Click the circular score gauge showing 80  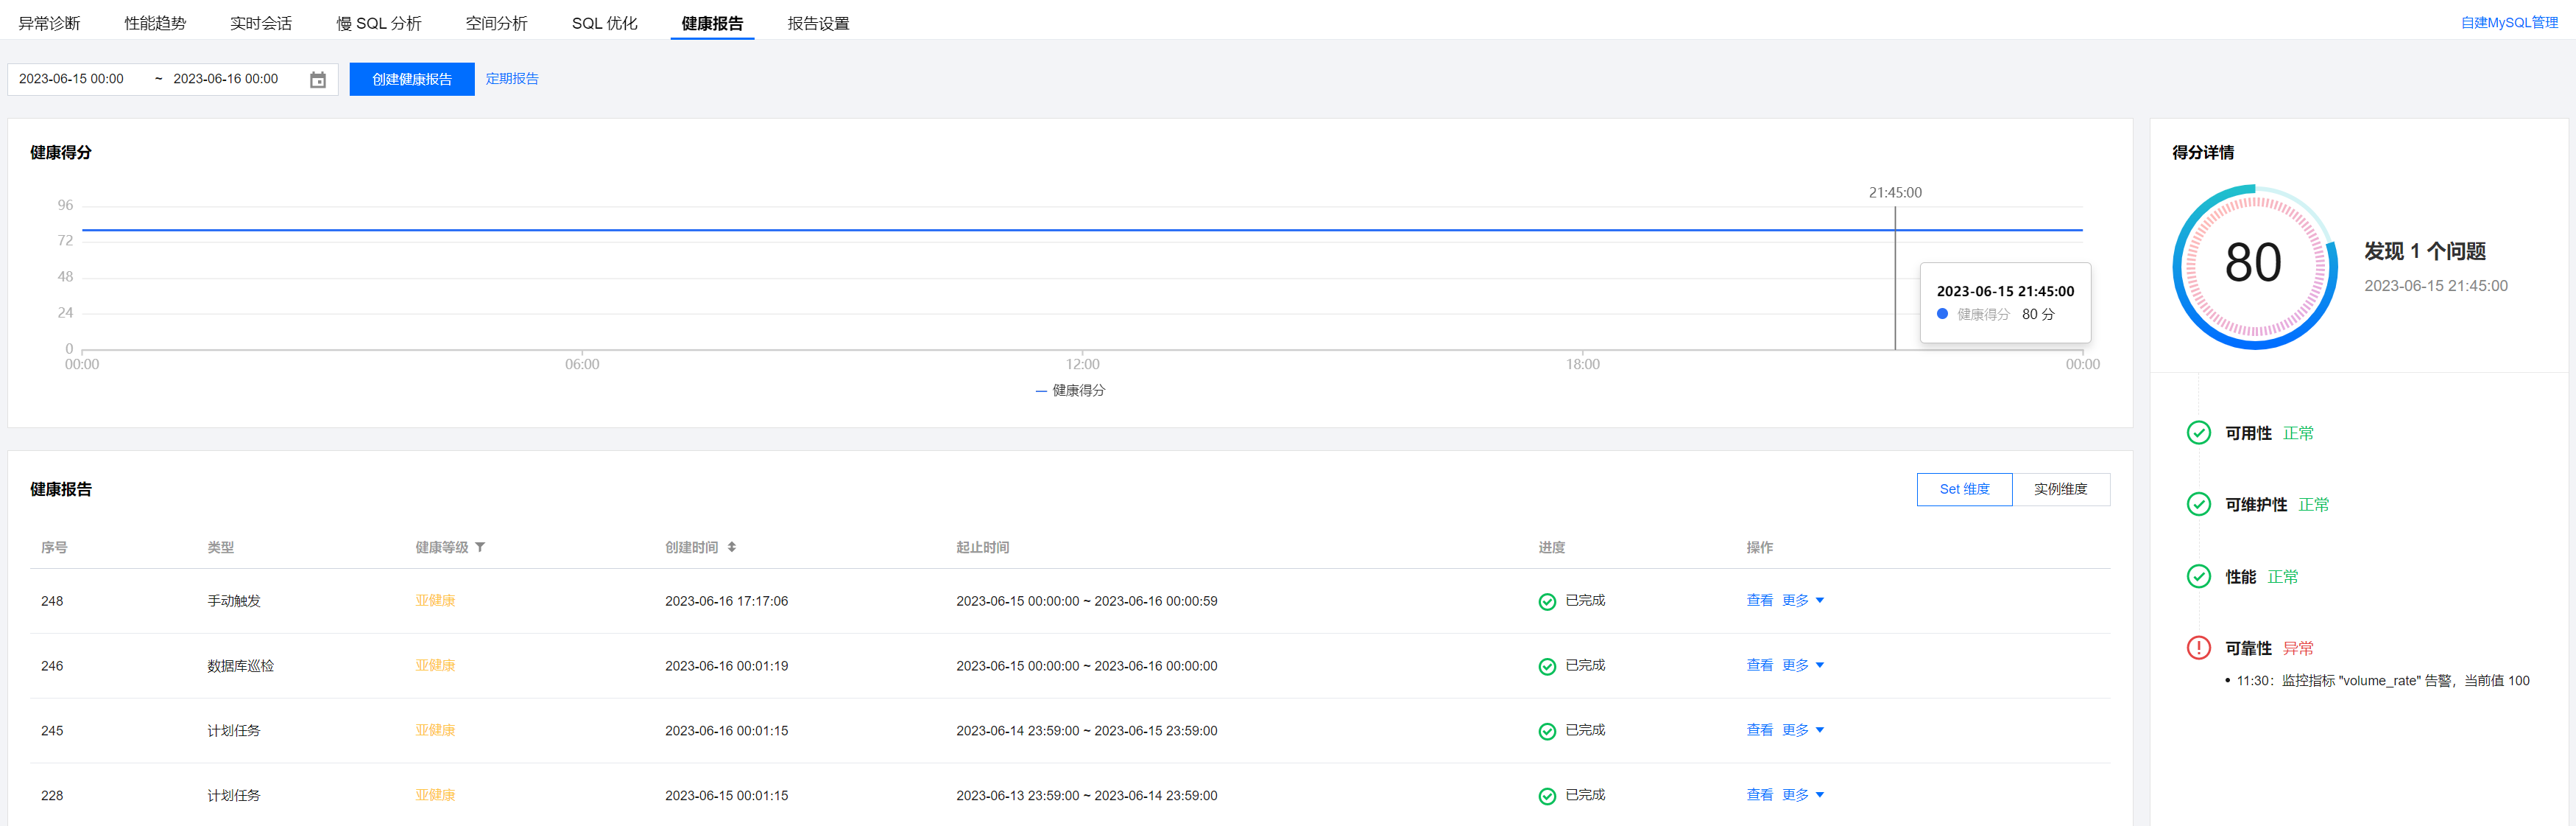2254,265
